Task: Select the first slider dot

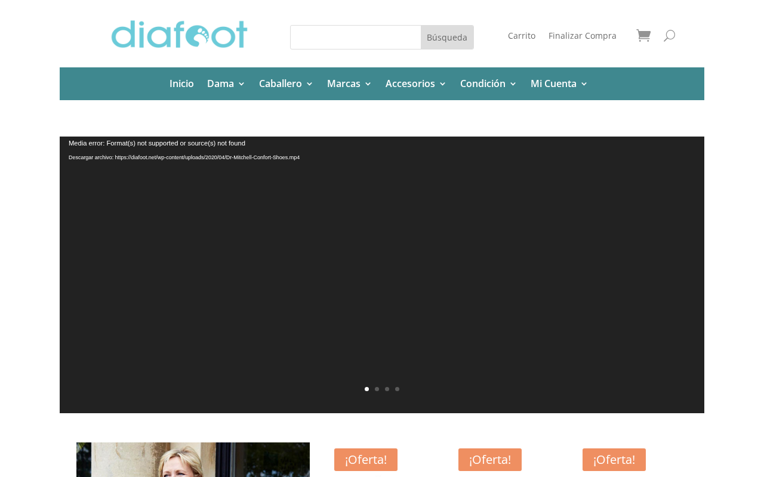Action: (x=366, y=389)
